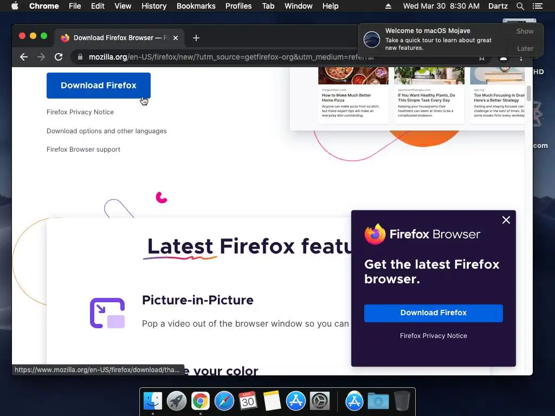Click Show on Mojave notification
555x416 pixels.
coord(525,31)
